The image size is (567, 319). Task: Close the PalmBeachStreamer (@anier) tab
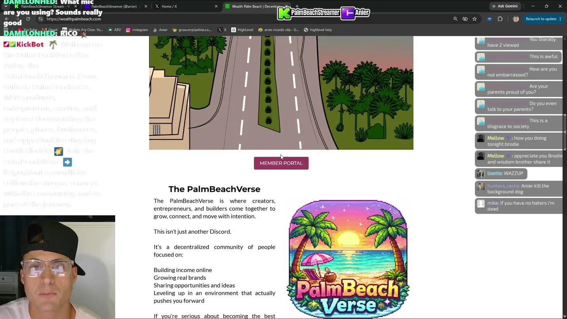(x=145, y=6)
